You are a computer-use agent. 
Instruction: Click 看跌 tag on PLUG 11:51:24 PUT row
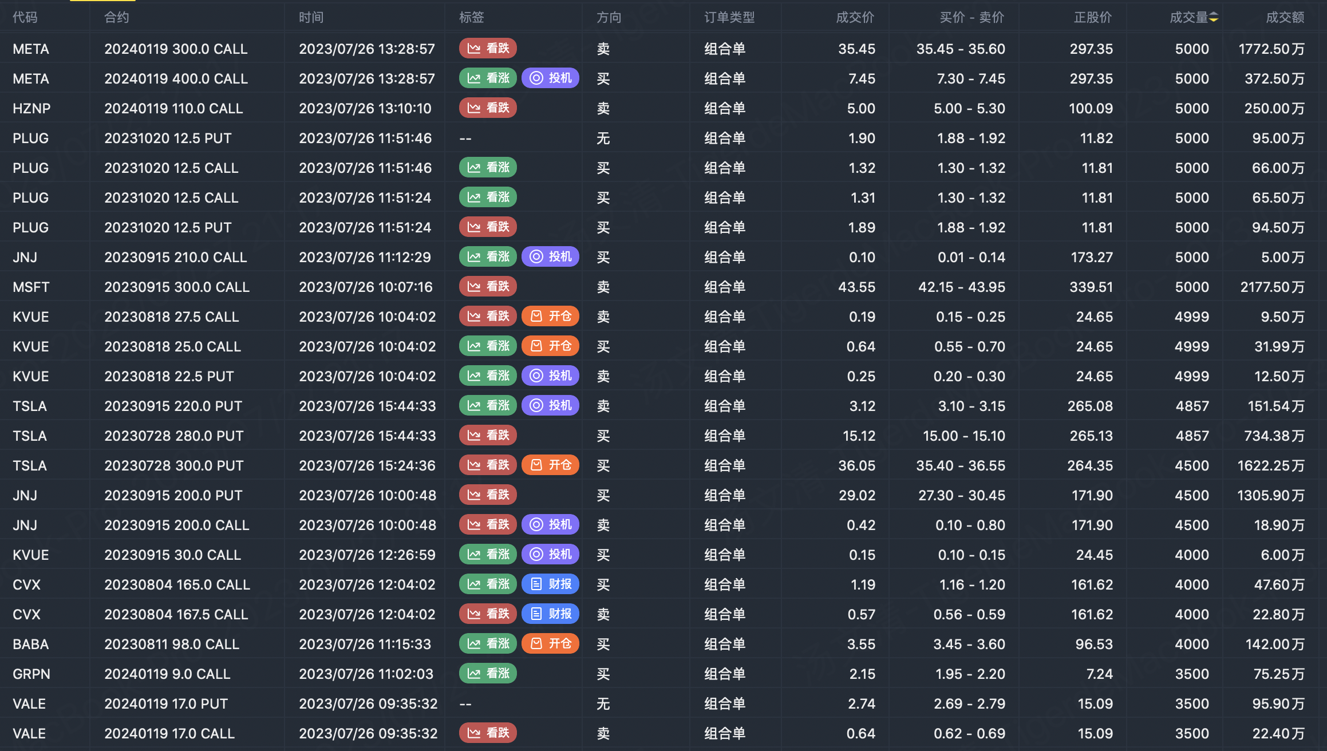click(x=488, y=227)
